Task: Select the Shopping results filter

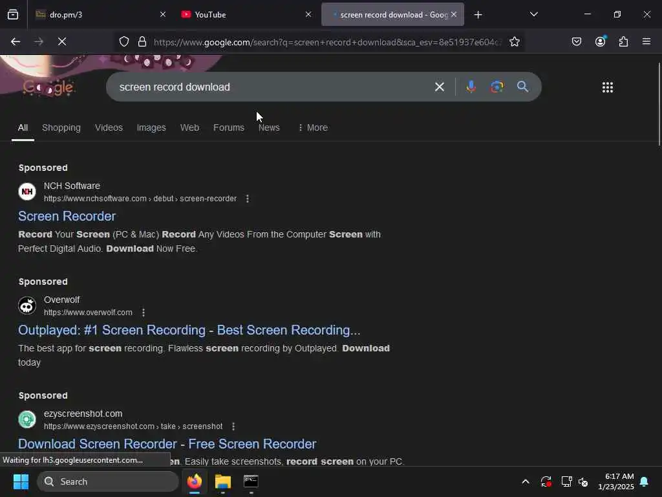Action: coord(61,127)
